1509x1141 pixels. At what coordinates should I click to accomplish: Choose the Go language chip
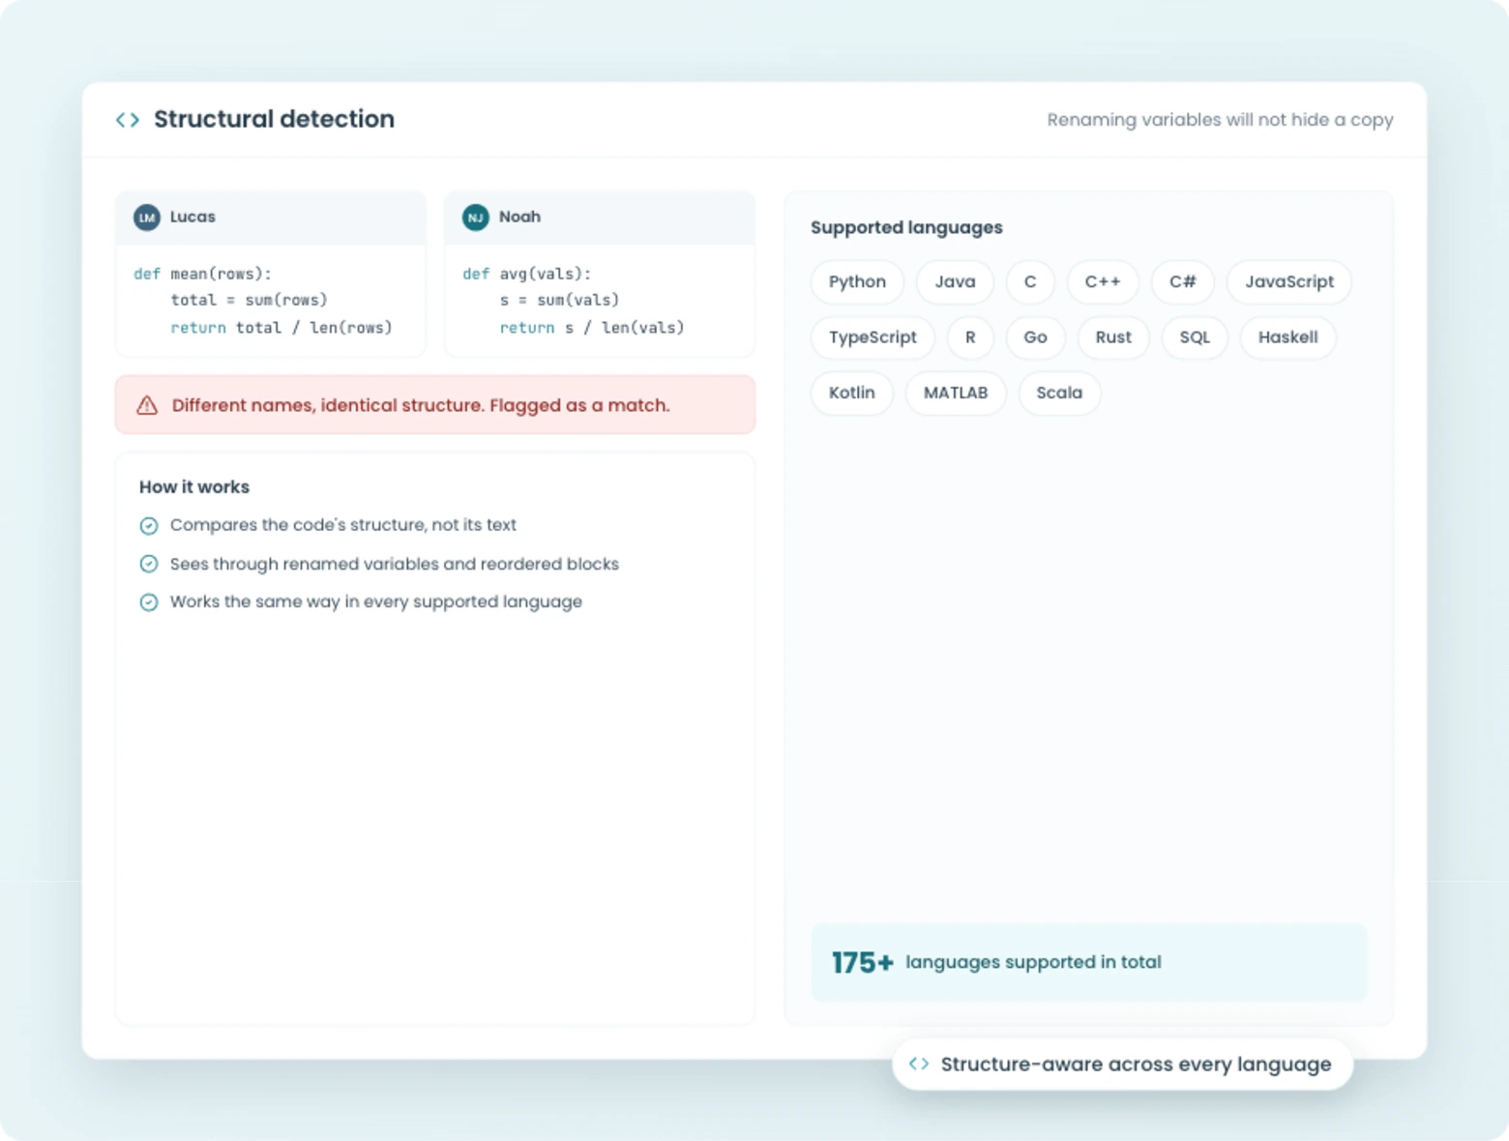pos(1035,337)
